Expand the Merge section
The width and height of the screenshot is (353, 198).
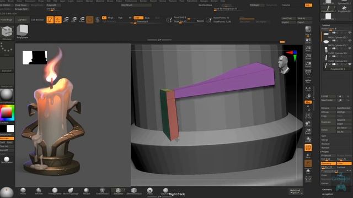coord(325,140)
